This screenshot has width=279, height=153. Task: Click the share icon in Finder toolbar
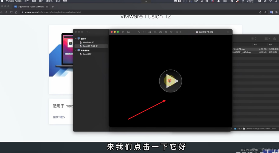[275, 39]
